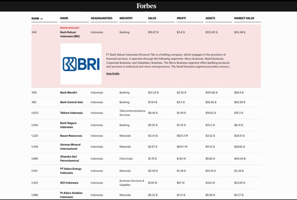Screen dimensions: 297x200
Task: Sort the table by PROFIT column
Action: click(x=181, y=18)
